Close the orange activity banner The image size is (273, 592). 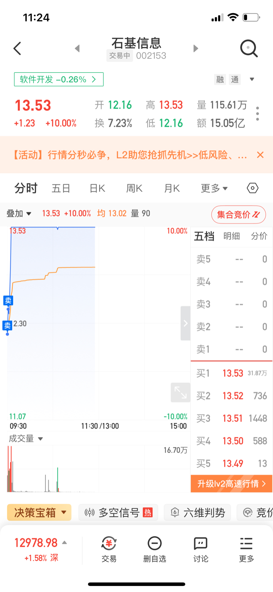(260, 155)
